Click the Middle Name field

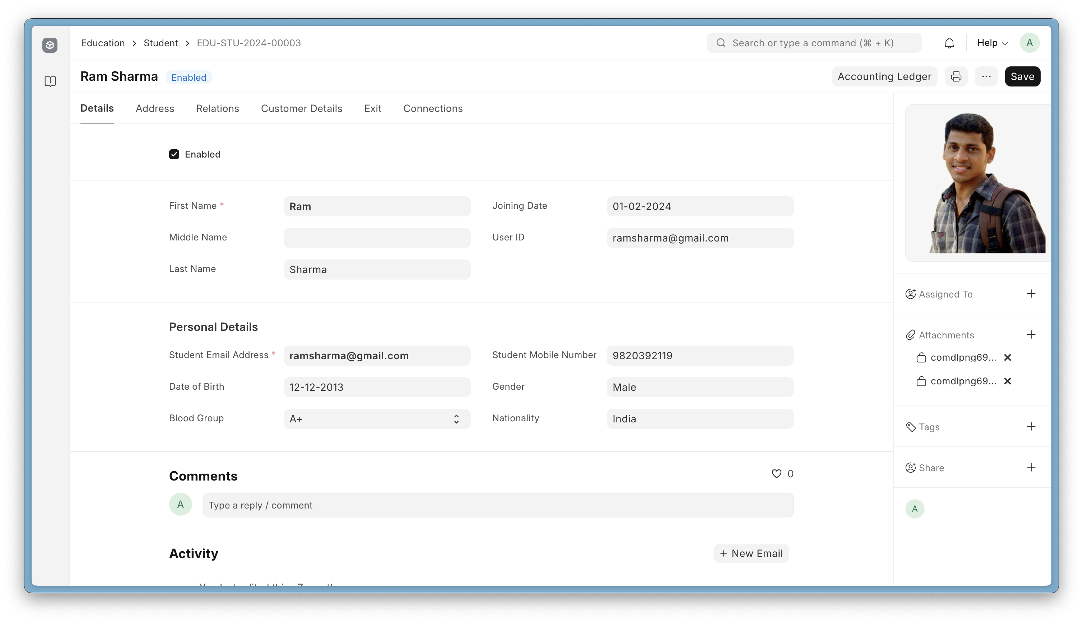[377, 238]
